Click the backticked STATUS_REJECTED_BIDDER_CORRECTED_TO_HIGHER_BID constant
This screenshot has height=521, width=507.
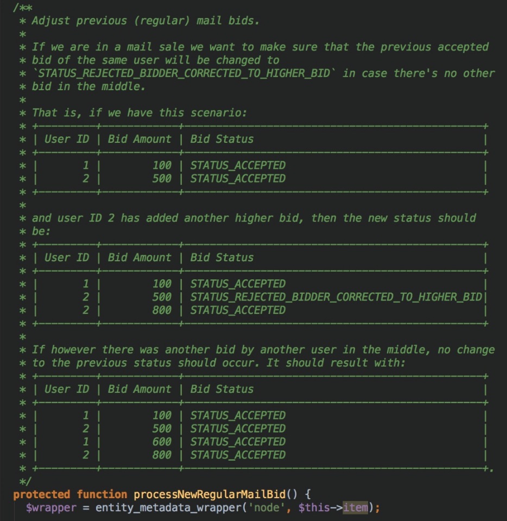point(184,73)
